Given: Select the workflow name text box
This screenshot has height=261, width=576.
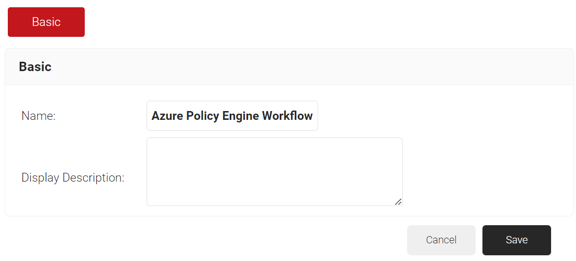Looking at the screenshot, I should (232, 116).
